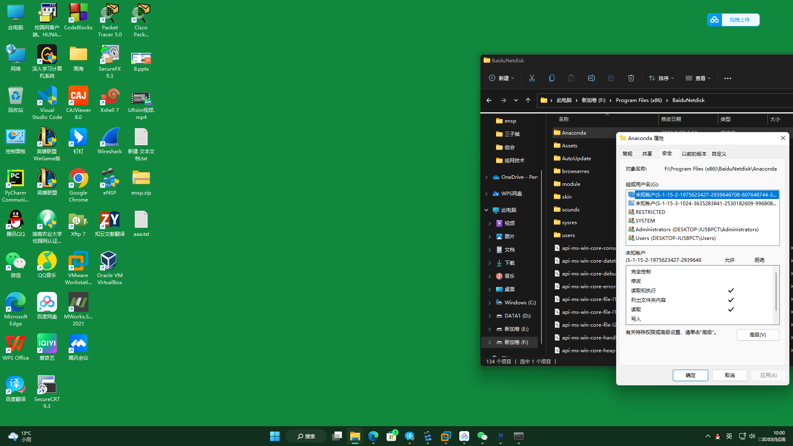The height and width of the screenshot is (446, 793).
Task: Open SecureCRT 9.3 desktop icon
Action: pos(47,392)
